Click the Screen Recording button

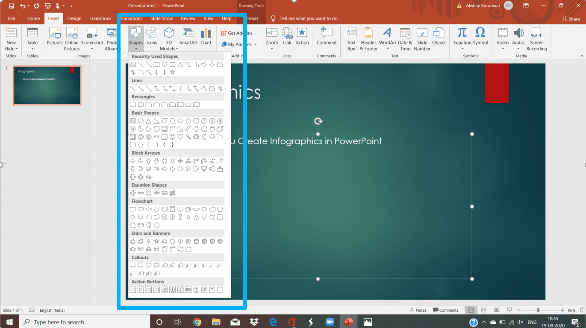tap(536, 39)
